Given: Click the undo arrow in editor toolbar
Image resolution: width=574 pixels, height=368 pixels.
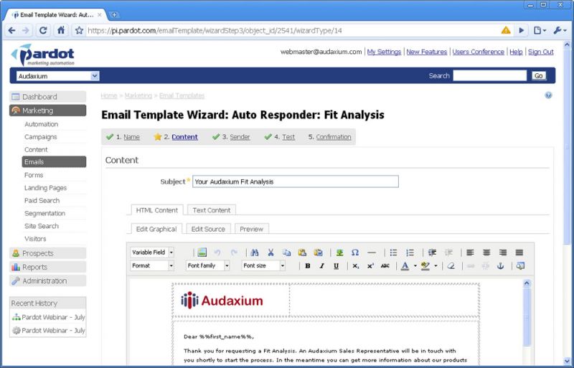Looking at the screenshot, I should coord(217,253).
